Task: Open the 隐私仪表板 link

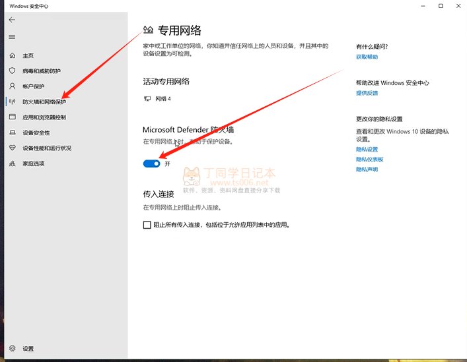Action: click(370, 160)
